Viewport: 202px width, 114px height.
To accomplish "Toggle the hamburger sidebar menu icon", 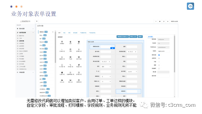I will 37,21.
